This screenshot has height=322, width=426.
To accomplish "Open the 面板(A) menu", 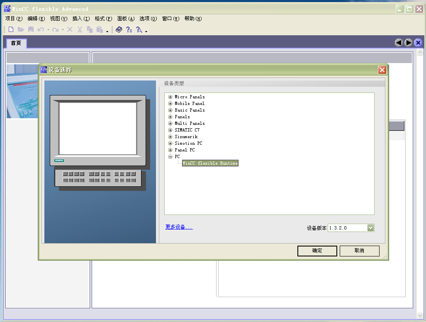I will (126, 19).
